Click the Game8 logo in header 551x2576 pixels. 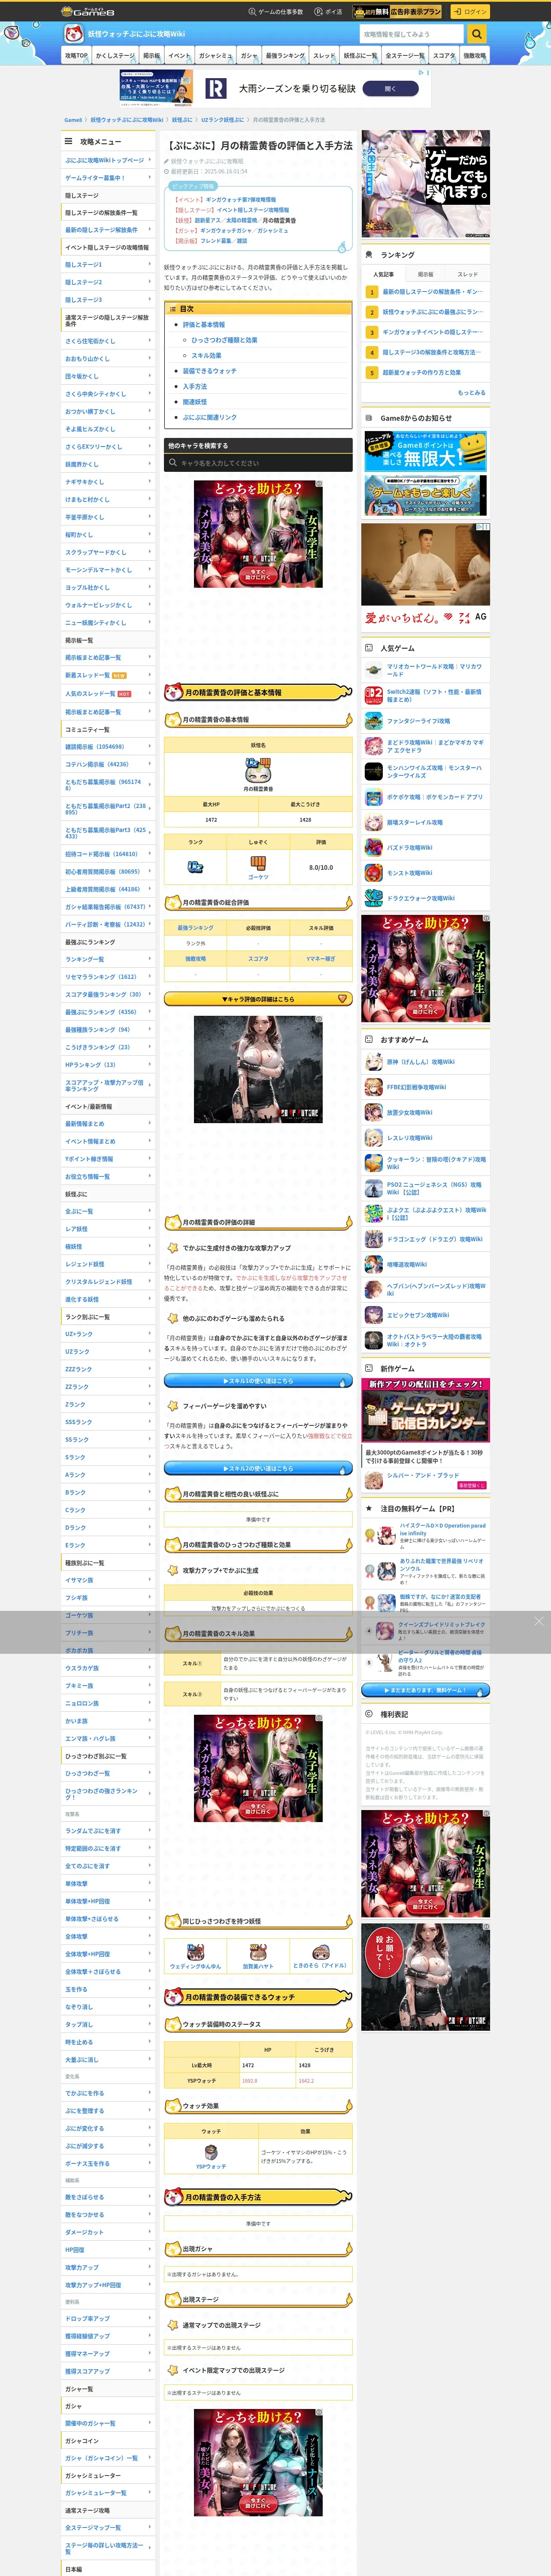click(x=88, y=11)
